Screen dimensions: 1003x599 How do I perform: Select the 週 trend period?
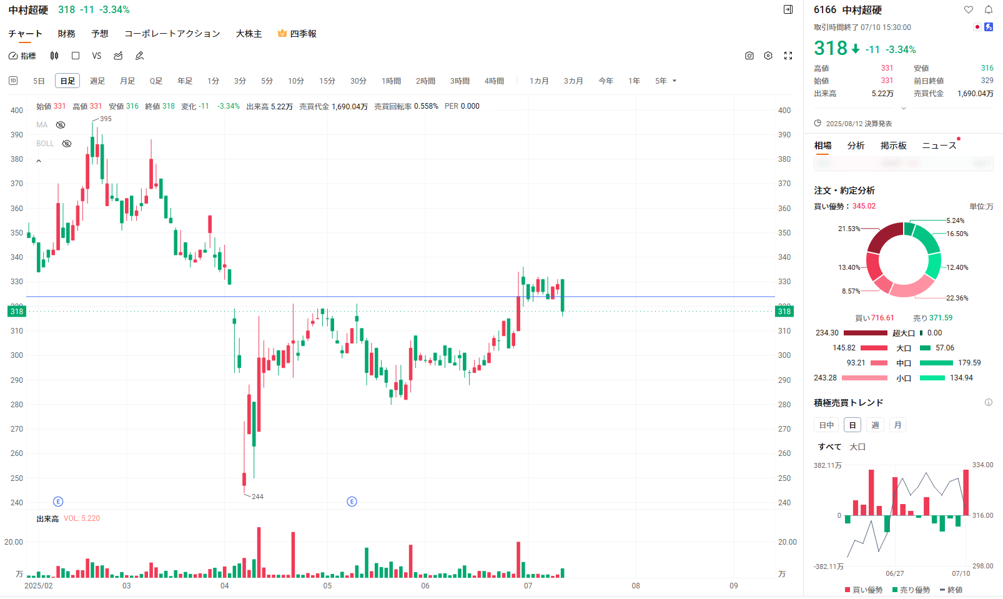875,425
